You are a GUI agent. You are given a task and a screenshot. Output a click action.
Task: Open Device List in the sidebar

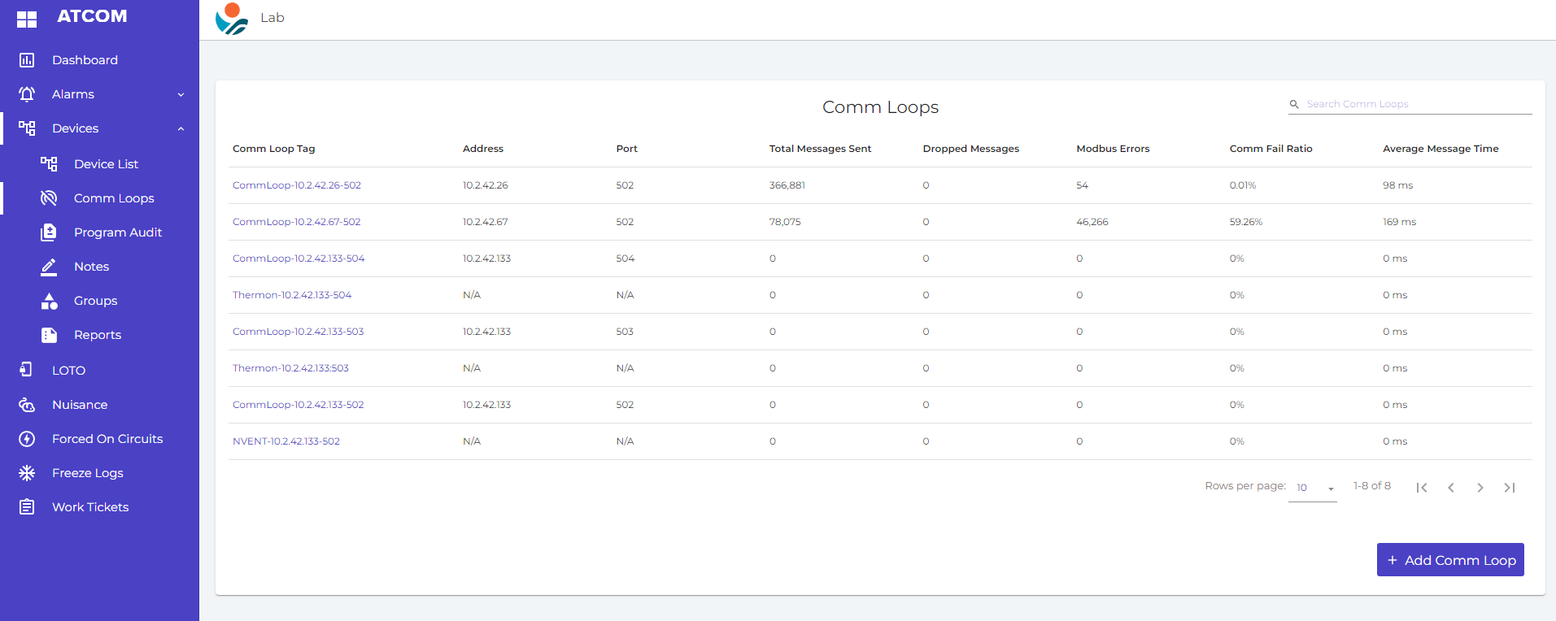pyautogui.click(x=106, y=164)
